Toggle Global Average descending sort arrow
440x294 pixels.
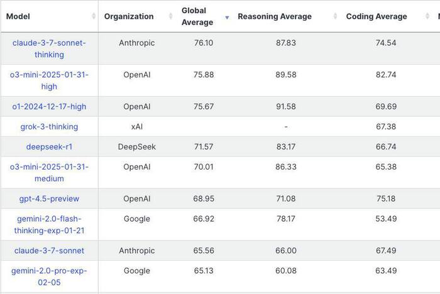click(x=227, y=17)
